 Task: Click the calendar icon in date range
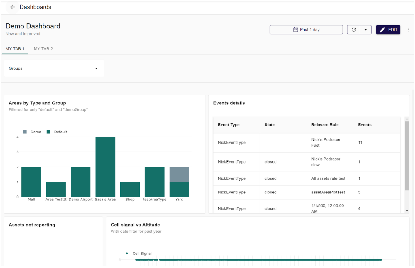coord(296,30)
